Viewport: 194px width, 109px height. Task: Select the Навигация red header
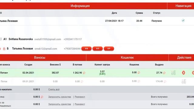click(181, 6)
